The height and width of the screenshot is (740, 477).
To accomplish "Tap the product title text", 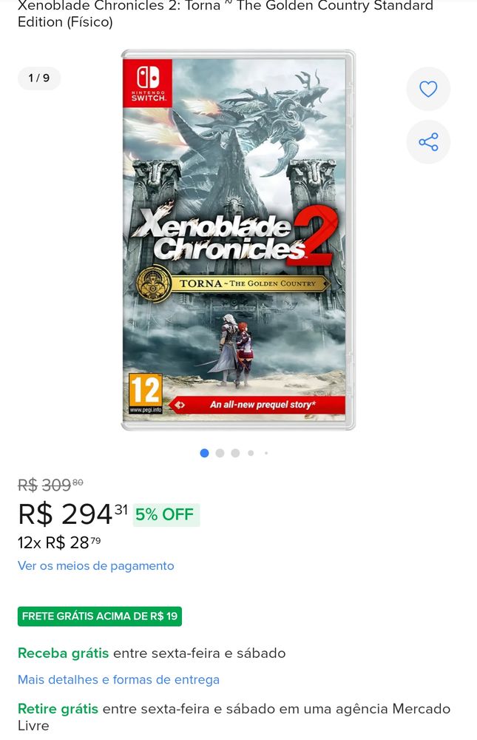I will (226, 13).
